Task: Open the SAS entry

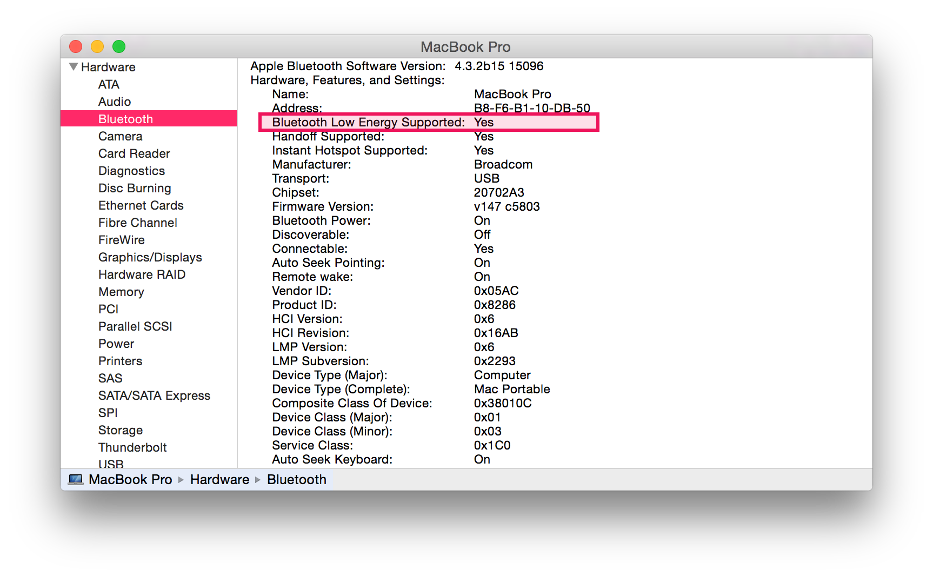Action: point(110,378)
